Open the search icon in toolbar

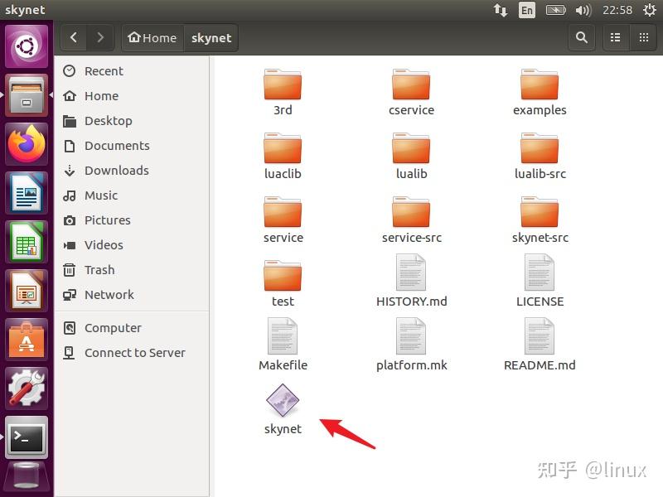pos(581,37)
